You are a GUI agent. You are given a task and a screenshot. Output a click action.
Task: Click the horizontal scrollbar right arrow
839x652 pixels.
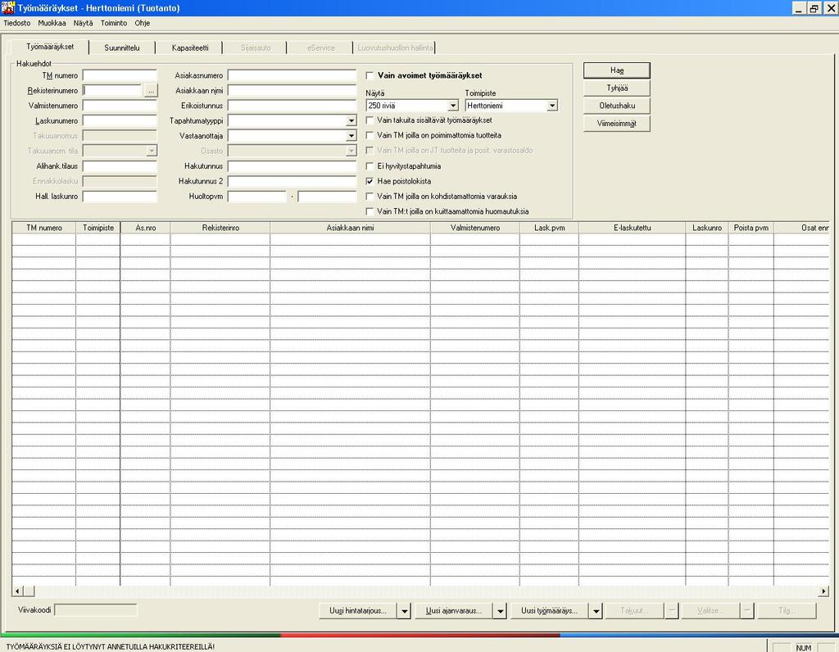823,591
